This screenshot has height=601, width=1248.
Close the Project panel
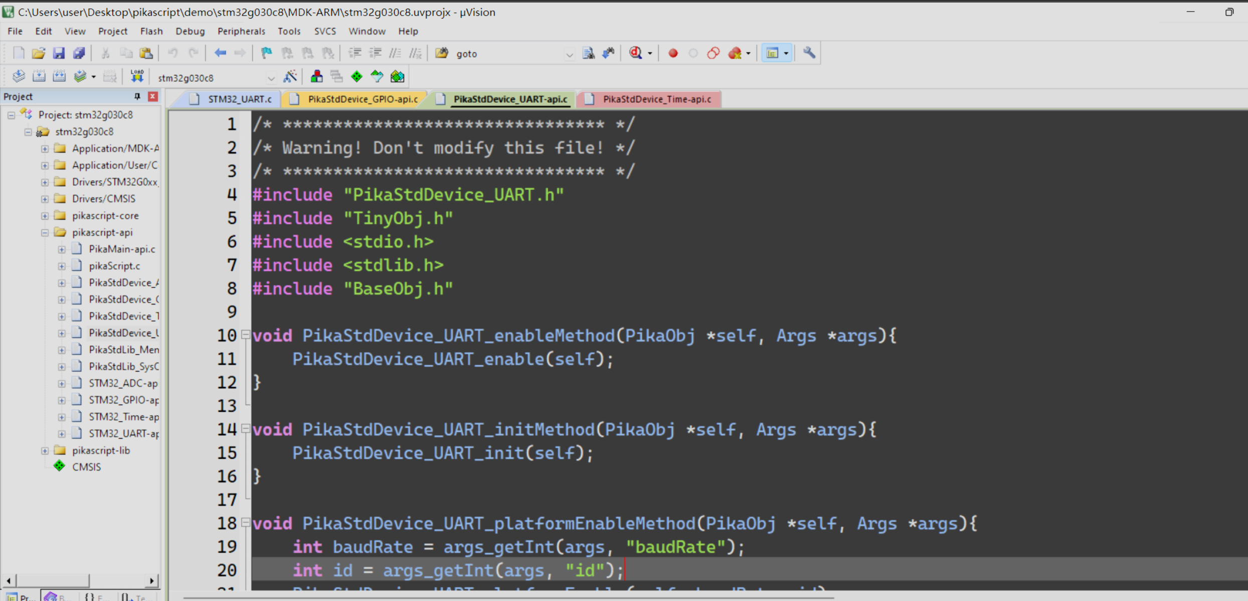pyautogui.click(x=153, y=96)
